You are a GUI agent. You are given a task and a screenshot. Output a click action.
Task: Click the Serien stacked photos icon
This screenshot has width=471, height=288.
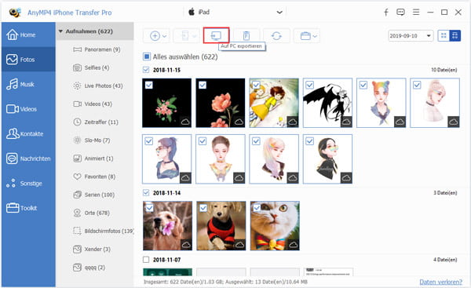tap(77, 195)
